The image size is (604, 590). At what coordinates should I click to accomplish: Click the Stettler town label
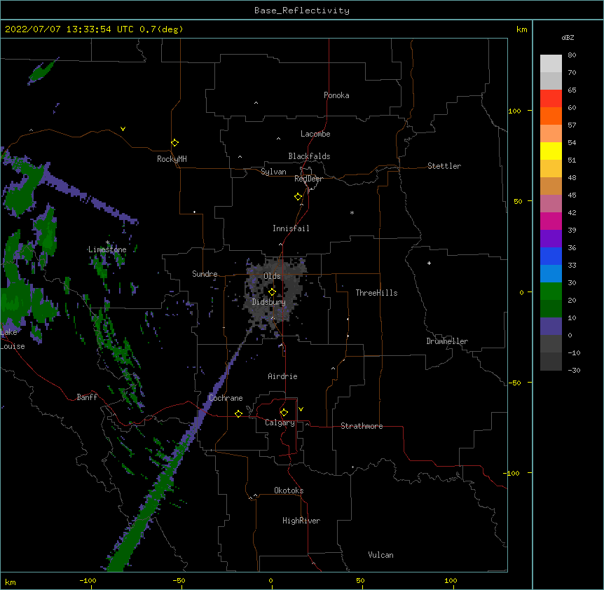coord(444,166)
